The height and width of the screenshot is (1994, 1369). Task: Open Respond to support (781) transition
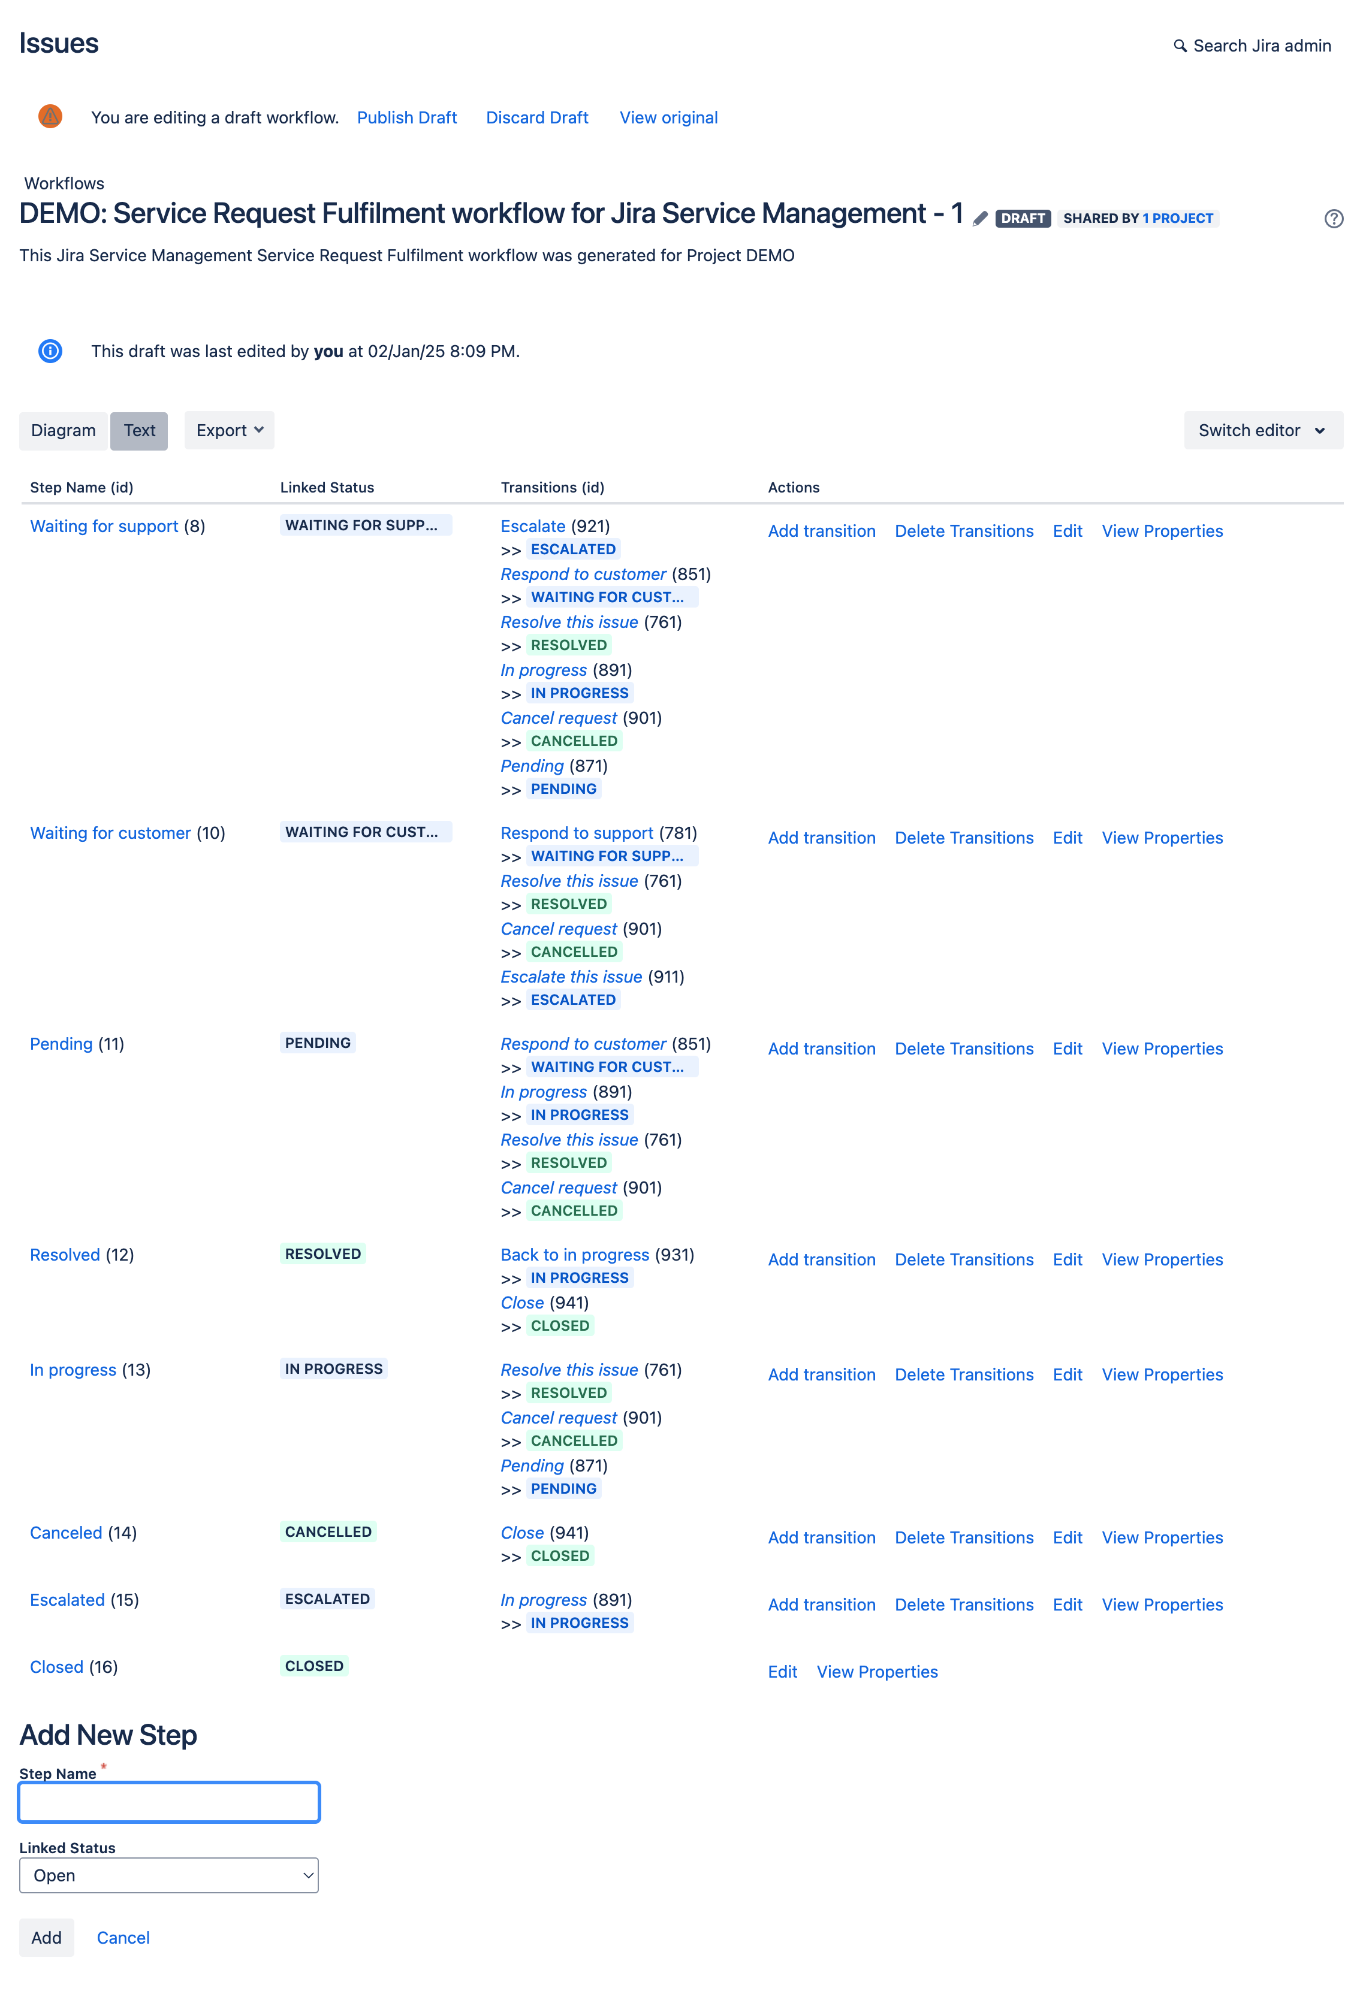[577, 832]
